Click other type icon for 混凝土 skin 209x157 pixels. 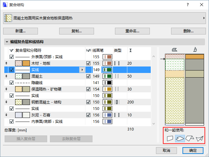[117, 76]
